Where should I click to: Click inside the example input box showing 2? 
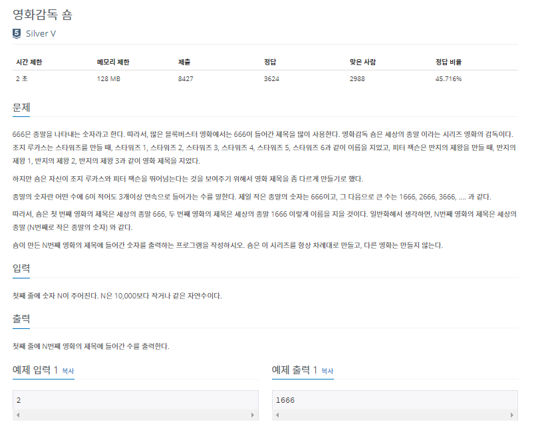(136, 400)
